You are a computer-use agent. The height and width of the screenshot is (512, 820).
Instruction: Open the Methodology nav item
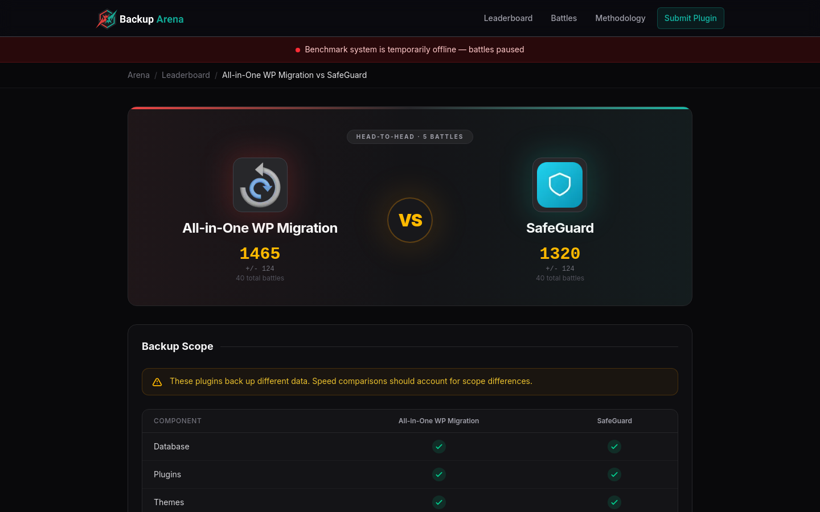(620, 18)
